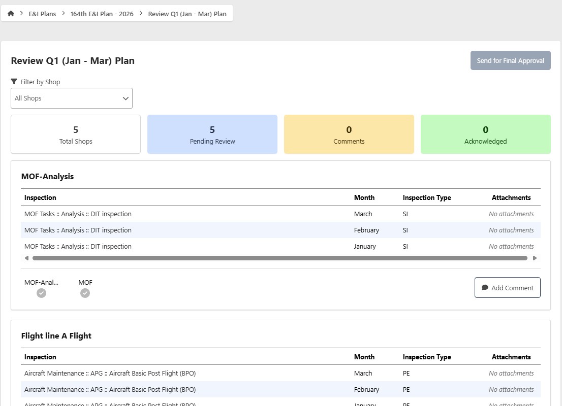The height and width of the screenshot is (406, 562).
Task: Click the Flight line A Flight section title
Action: click(56, 336)
